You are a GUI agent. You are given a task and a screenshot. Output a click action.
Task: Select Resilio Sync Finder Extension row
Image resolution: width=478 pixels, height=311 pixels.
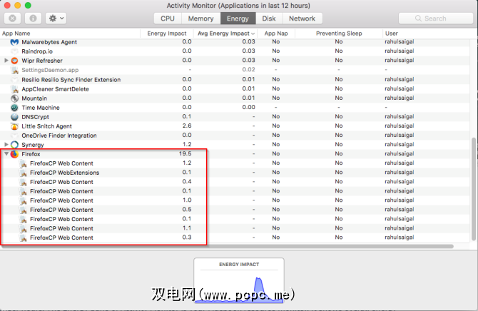point(235,80)
